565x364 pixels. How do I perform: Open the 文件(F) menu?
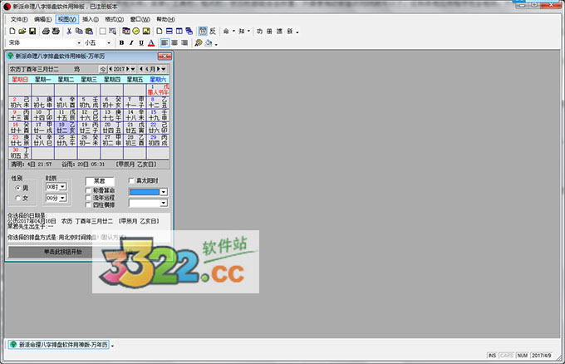19,19
